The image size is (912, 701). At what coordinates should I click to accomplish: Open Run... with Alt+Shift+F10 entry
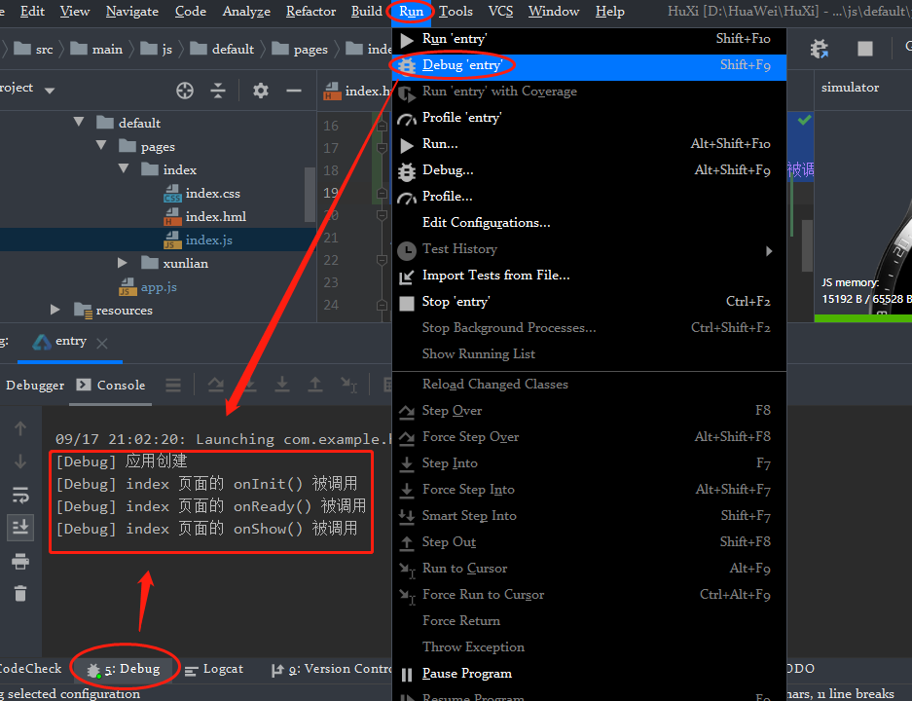coord(589,144)
